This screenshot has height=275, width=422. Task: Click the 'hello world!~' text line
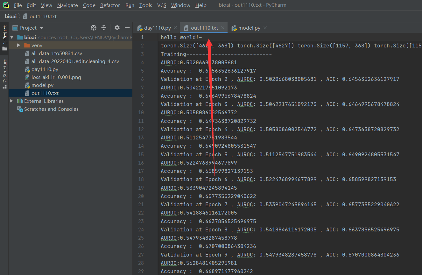point(181,37)
